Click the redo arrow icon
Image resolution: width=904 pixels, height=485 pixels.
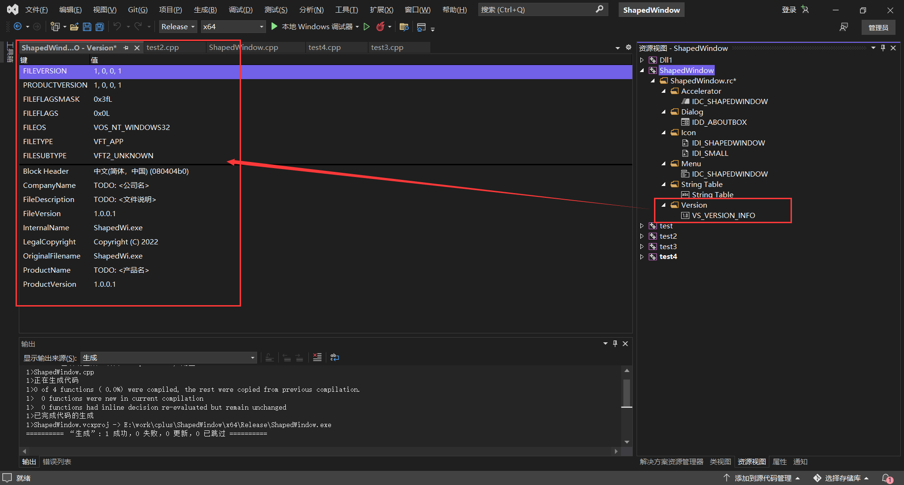click(138, 27)
